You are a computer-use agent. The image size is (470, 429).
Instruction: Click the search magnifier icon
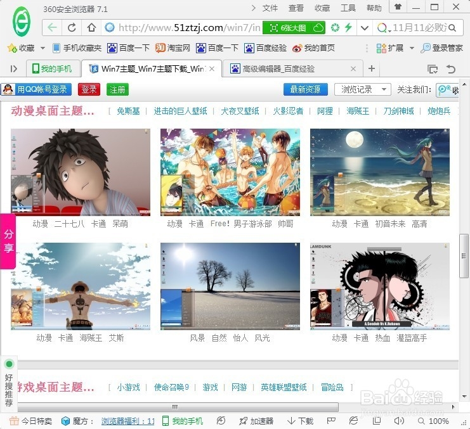[453, 28]
